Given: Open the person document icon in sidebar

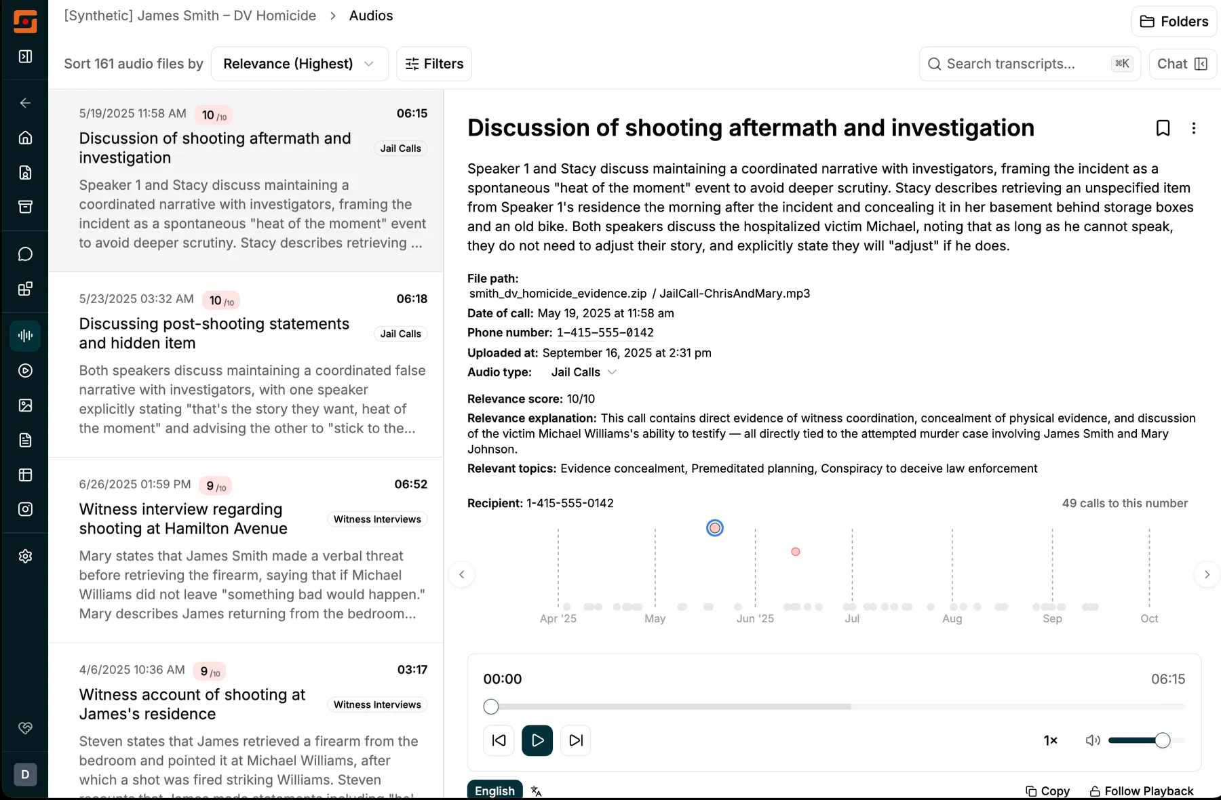Looking at the screenshot, I should 25,172.
